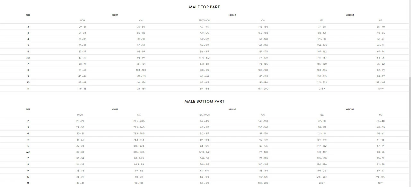
Task: Select chest cm value "104 - 108"
Action: [x=141, y=70]
